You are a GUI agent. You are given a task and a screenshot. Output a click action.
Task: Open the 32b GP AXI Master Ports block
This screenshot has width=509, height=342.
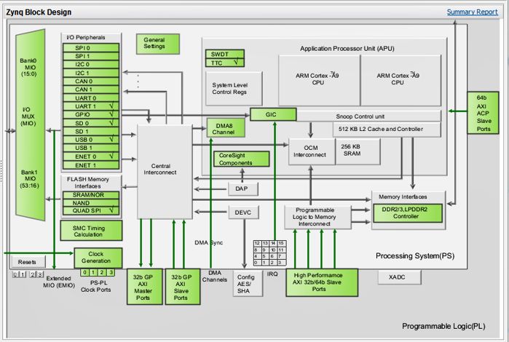(144, 287)
